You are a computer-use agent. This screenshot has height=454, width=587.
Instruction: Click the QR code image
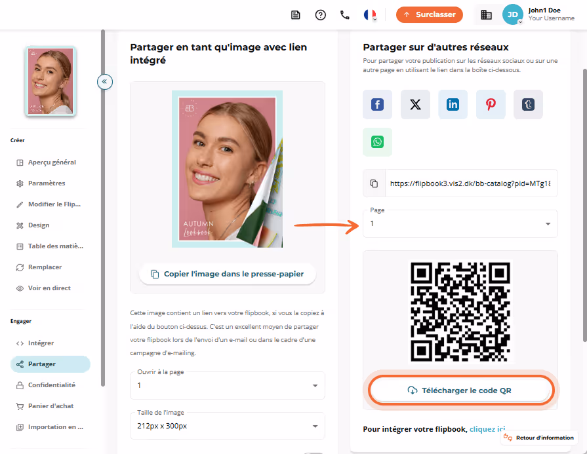[x=460, y=312]
